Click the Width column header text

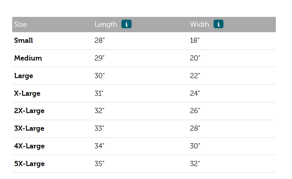199,24
